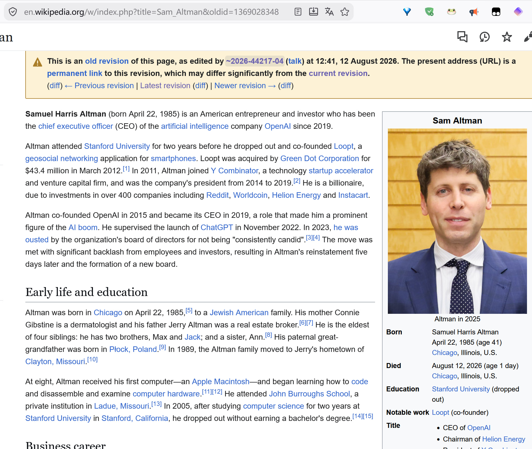Open the frog face extension icon
The height and width of the screenshot is (449, 532).
click(451, 12)
